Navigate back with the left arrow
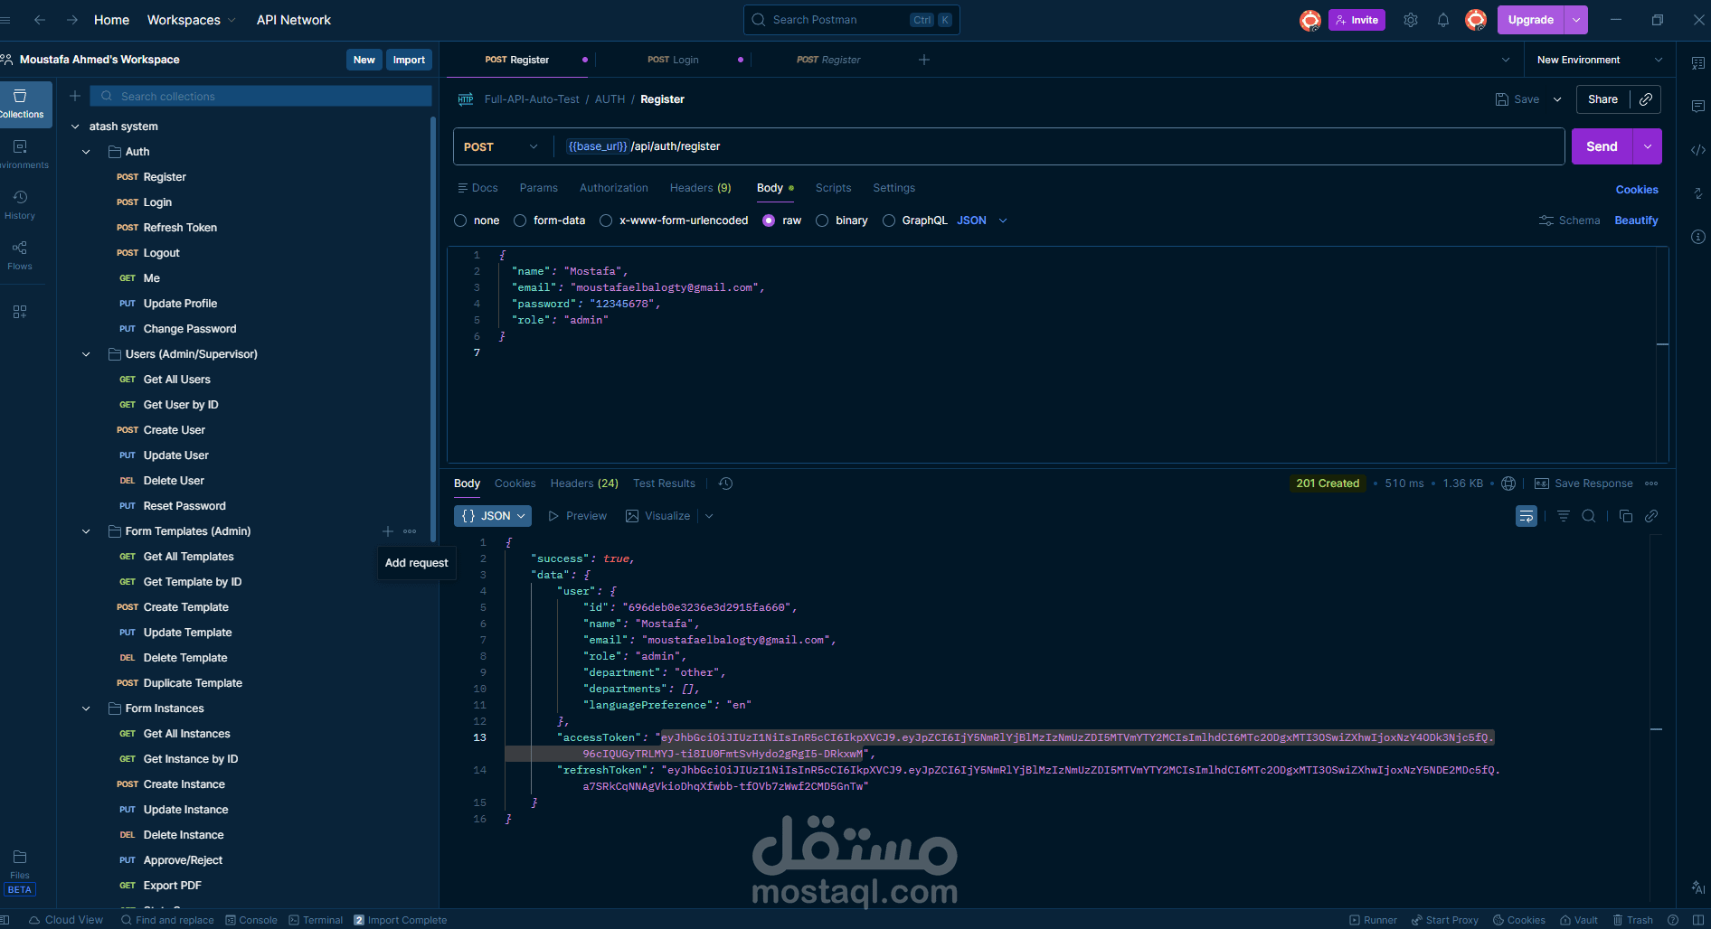The image size is (1711, 929). pos(40,20)
